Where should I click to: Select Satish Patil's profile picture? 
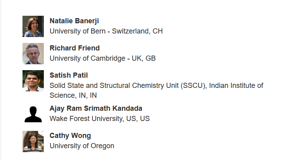pyautogui.click(x=33, y=81)
